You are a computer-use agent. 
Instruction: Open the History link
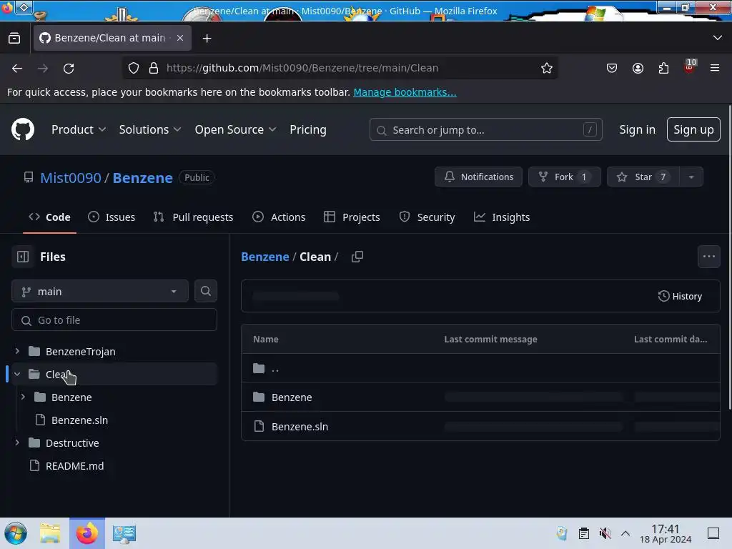[680, 296]
